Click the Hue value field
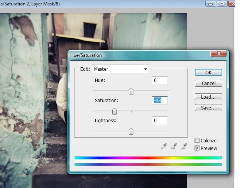This screenshot has height=188, width=247. coord(160,80)
